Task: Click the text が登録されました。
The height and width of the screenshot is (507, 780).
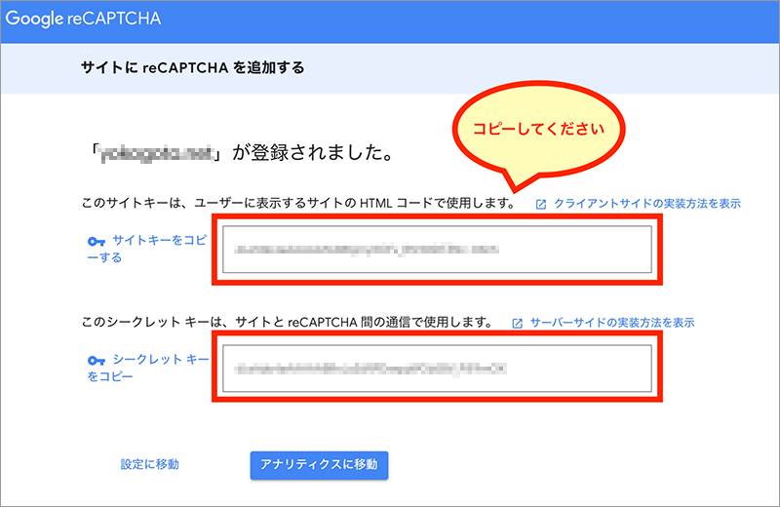Action: pos(314,152)
